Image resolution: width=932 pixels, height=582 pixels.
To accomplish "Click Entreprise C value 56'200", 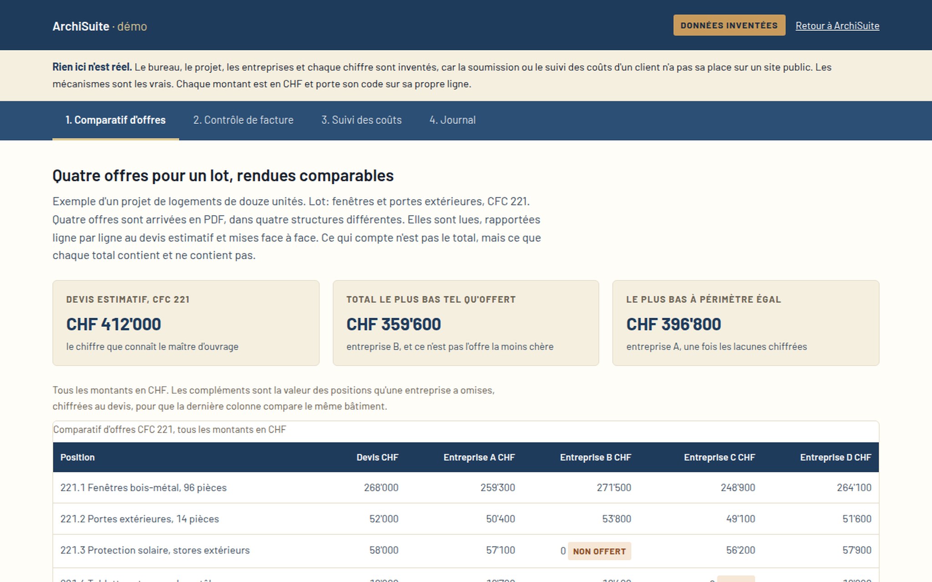I will click(x=740, y=550).
